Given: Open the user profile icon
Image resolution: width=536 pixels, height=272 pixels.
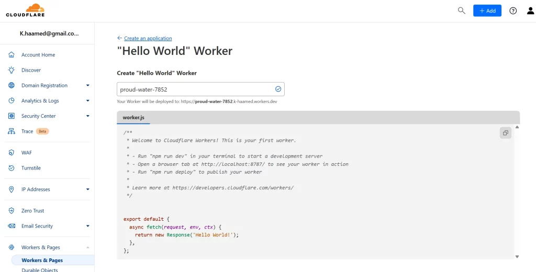Looking at the screenshot, I should [530, 10].
